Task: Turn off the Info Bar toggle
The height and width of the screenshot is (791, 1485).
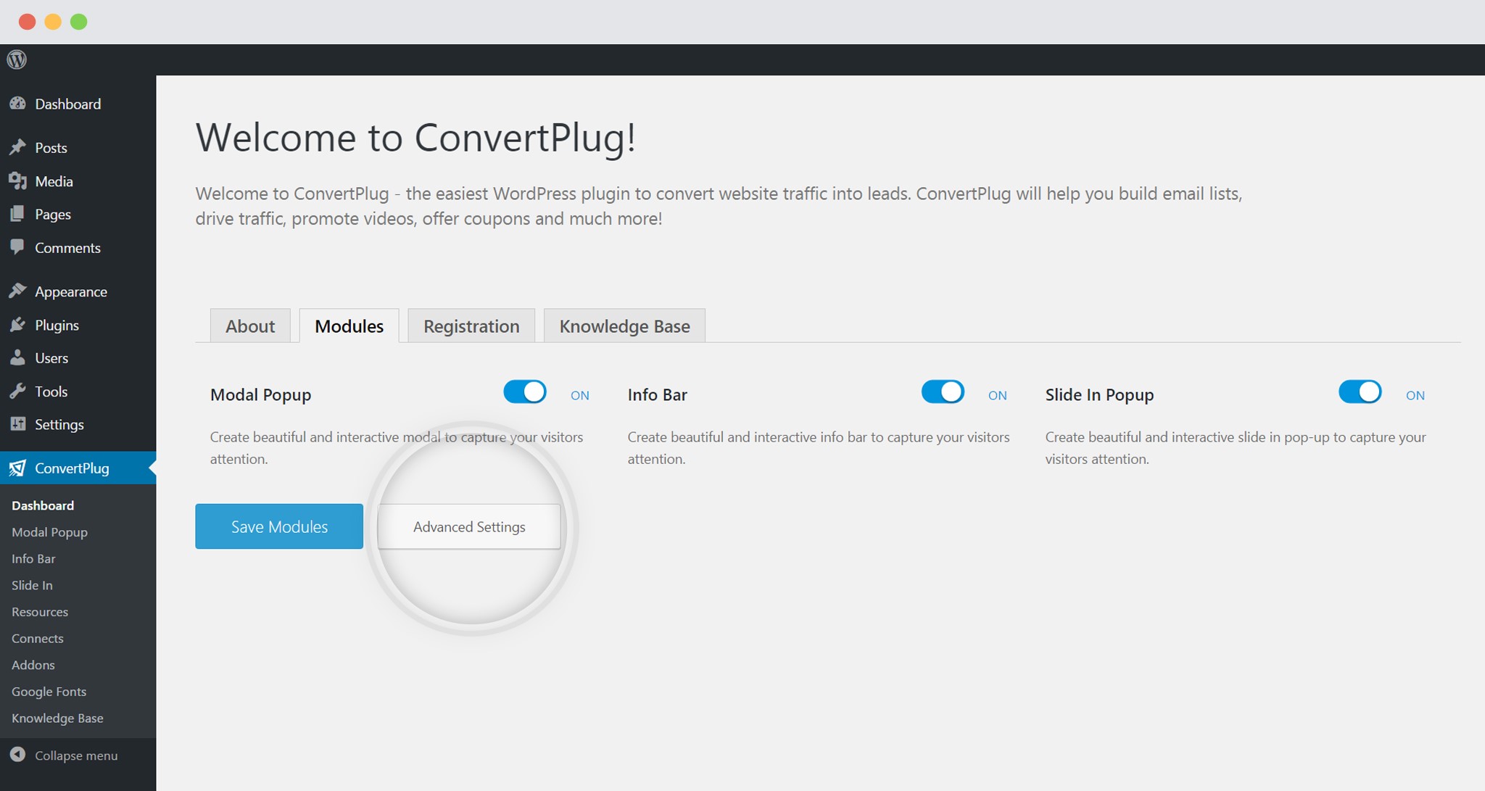Action: (x=943, y=392)
